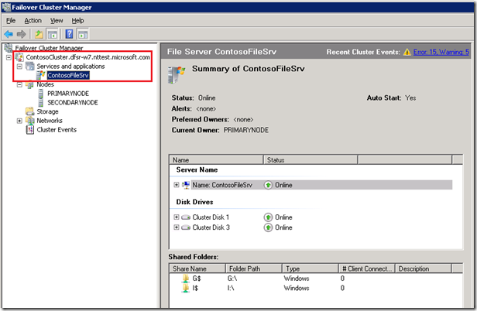Click the warning triangle beside Recent Cluster Events
477x311 pixels.
pyautogui.click(x=407, y=53)
